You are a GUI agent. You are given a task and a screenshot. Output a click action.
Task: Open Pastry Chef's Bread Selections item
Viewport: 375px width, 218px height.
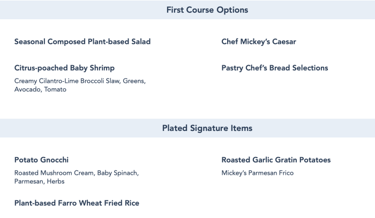point(274,68)
